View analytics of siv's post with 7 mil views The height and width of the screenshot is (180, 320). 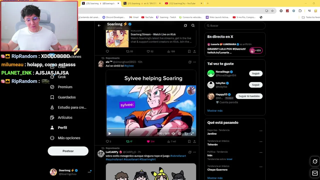click(171, 141)
